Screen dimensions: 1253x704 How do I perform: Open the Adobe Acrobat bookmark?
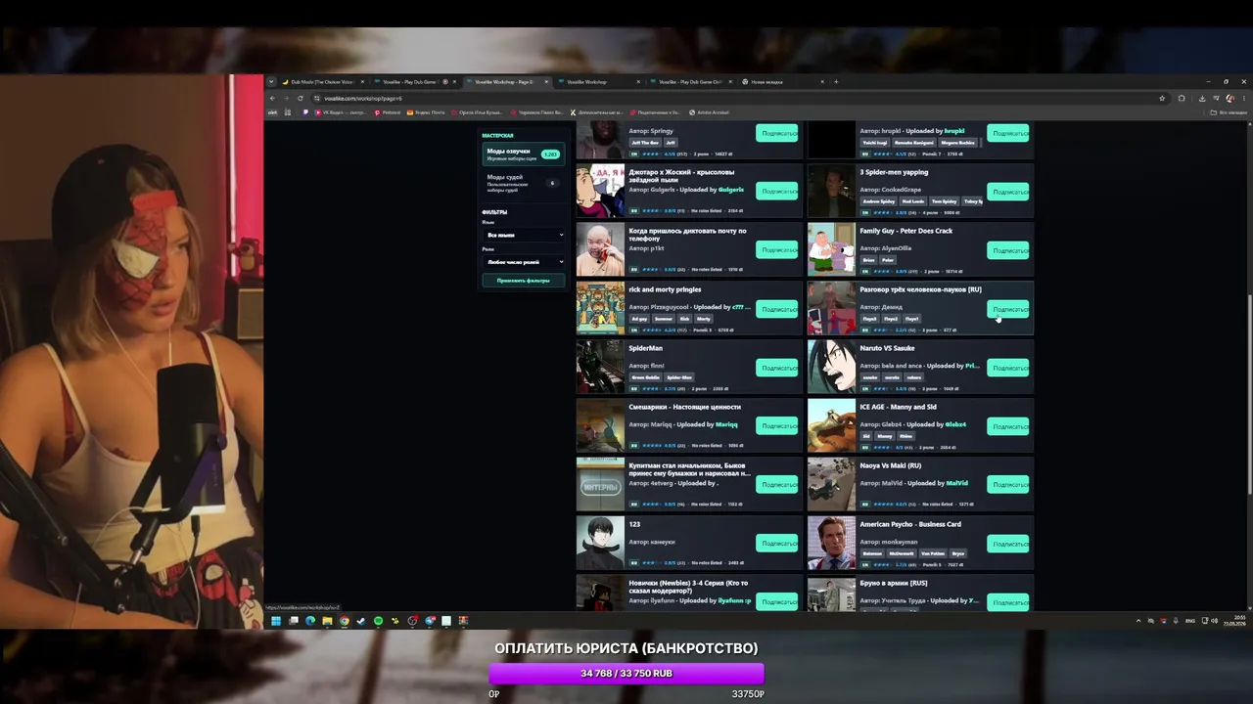click(x=710, y=112)
